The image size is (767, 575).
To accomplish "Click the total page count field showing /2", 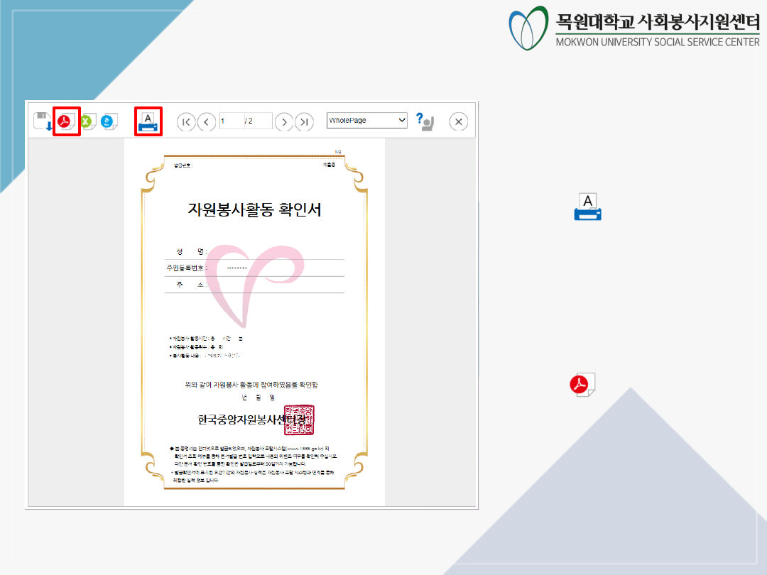I will point(258,121).
